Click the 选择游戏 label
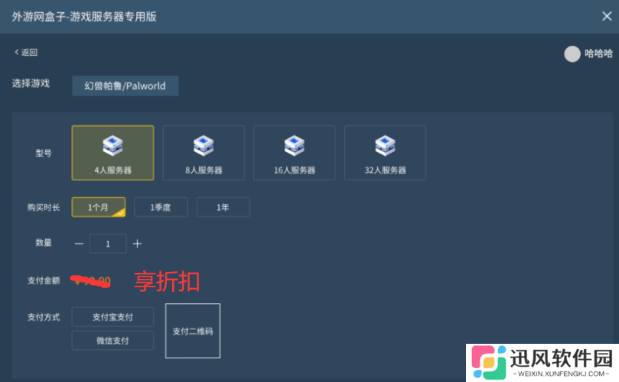The width and height of the screenshot is (619, 382). click(31, 83)
